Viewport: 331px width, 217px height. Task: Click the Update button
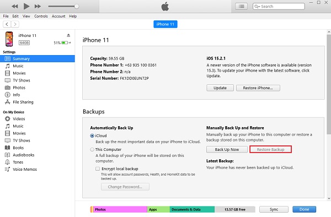220,88
